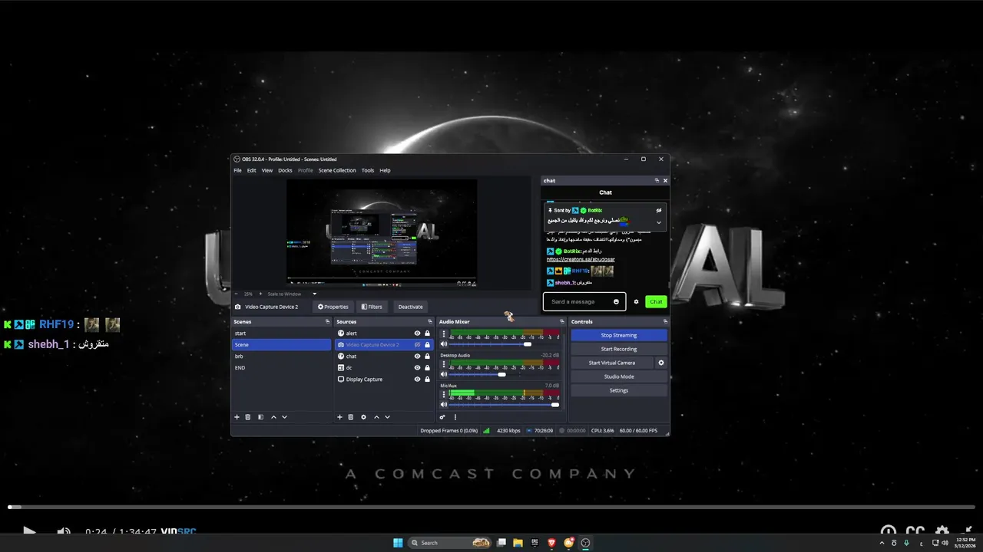983x552 pixels.
Task: Float the Scenes dock panel
Action: pos(327,321)
